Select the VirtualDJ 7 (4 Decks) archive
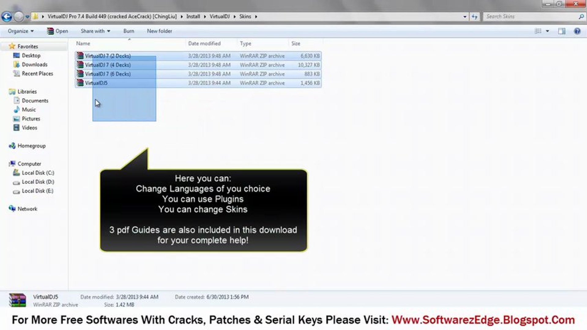 point(108,65)
